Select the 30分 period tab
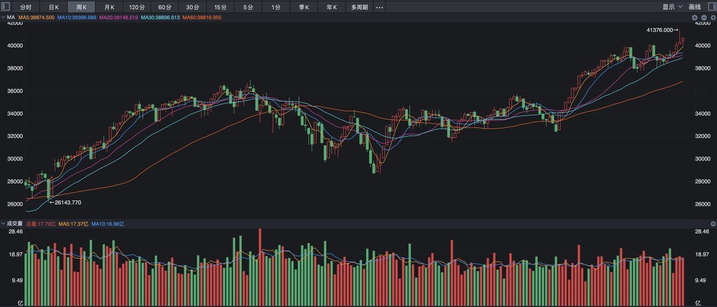 click(193, 7)
